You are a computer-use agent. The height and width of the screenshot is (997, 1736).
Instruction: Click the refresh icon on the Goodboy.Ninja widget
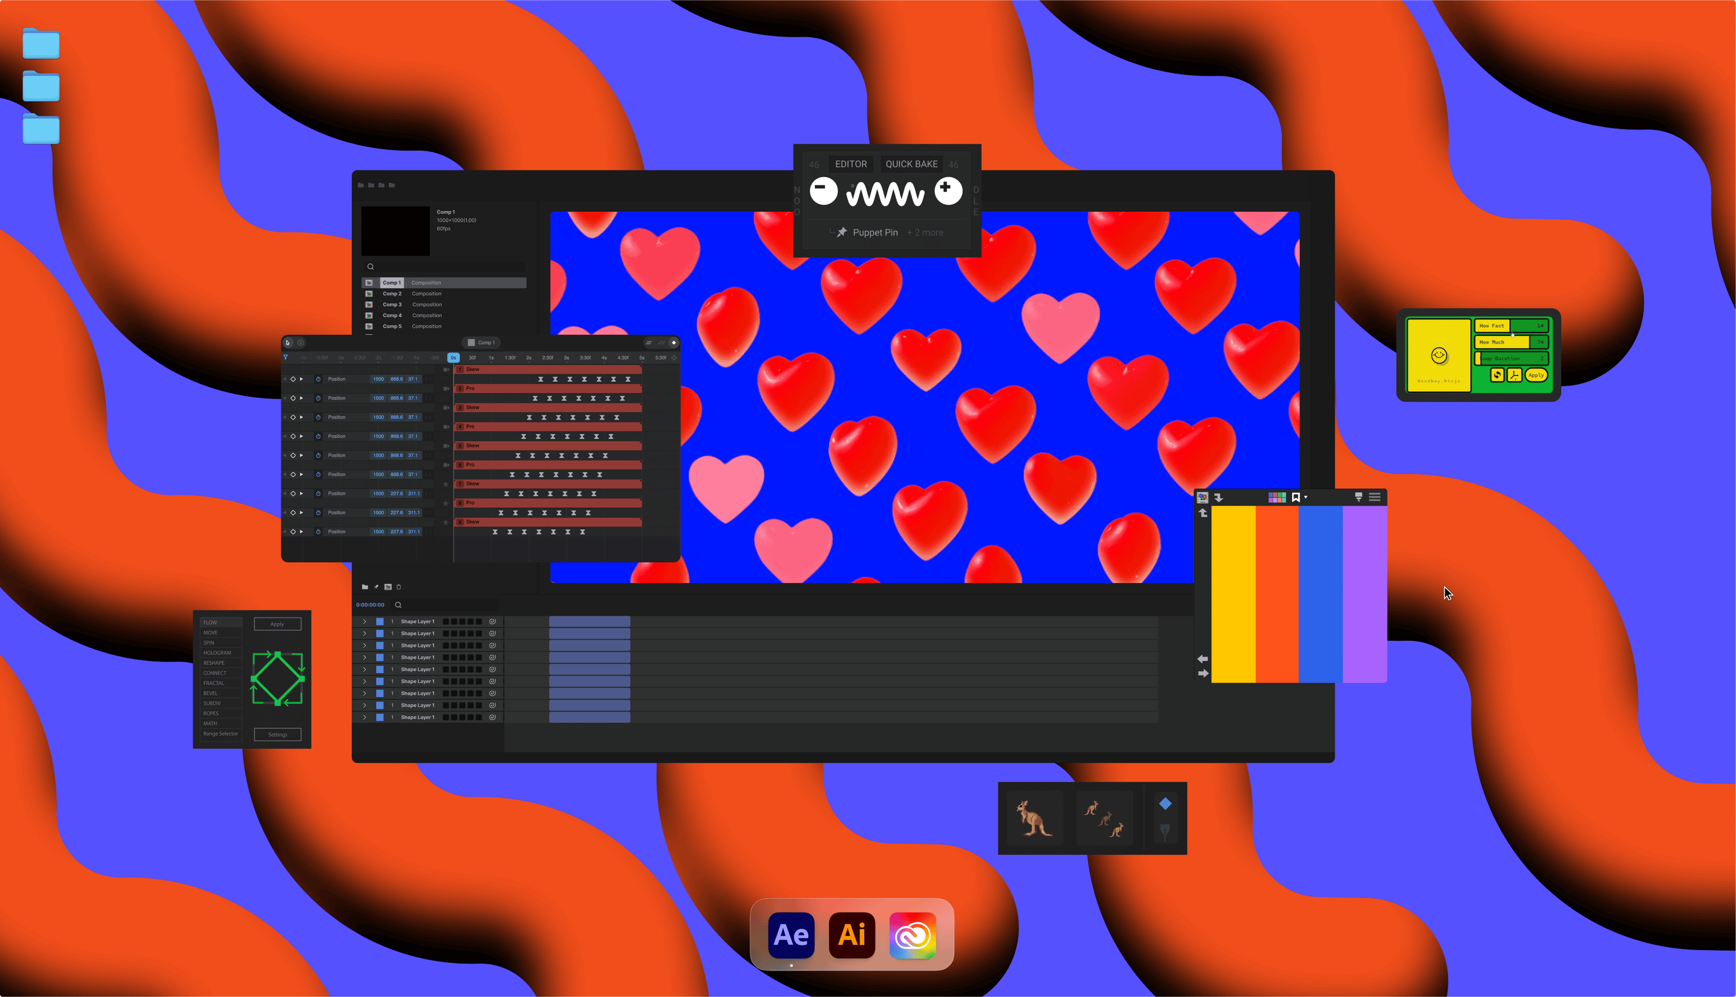(1497, 375)
